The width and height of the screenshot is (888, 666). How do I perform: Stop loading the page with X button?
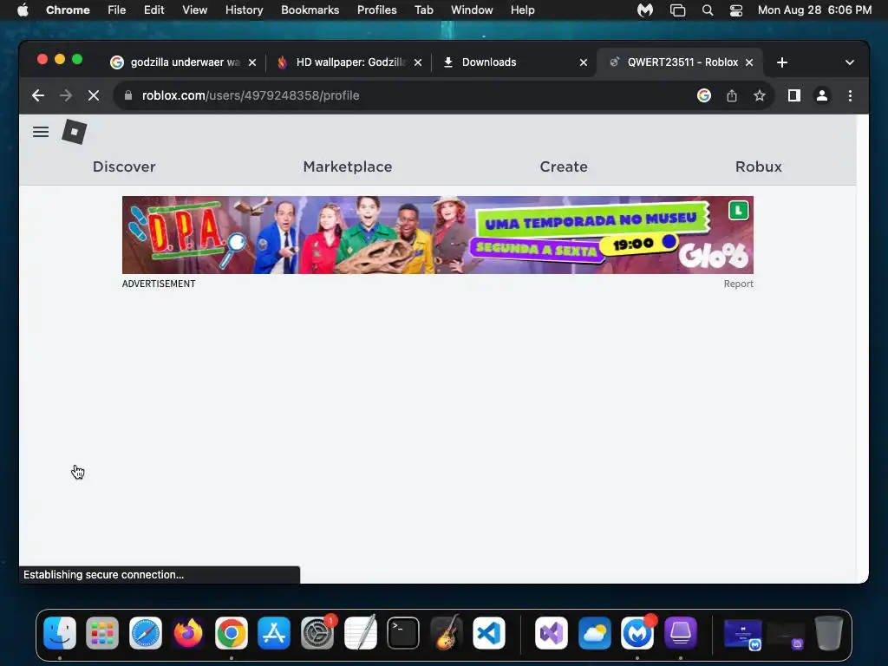click(x=94, y=95)
